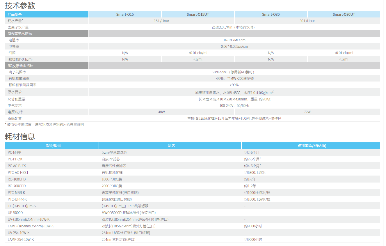Click the Smart-Q30UT column header
The width and height of the screenshot is (386, 246).
coord(344,14)
